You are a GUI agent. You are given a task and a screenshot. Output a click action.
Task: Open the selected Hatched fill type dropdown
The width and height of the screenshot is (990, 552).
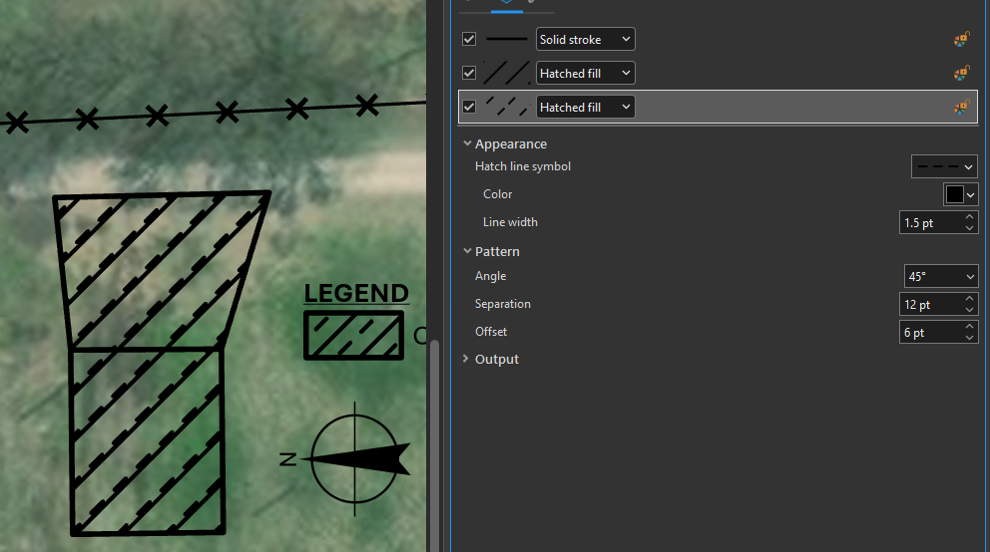tap(585, 108)
